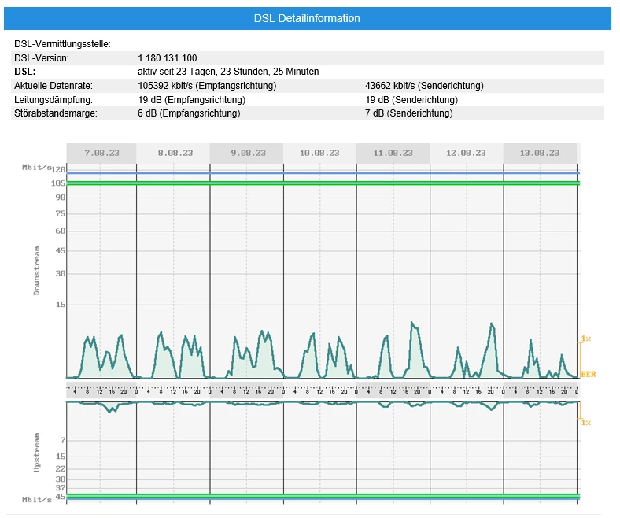Screen dimensions: 620x518
Task: Click the Downstream axis label
Action: (37, 271)
